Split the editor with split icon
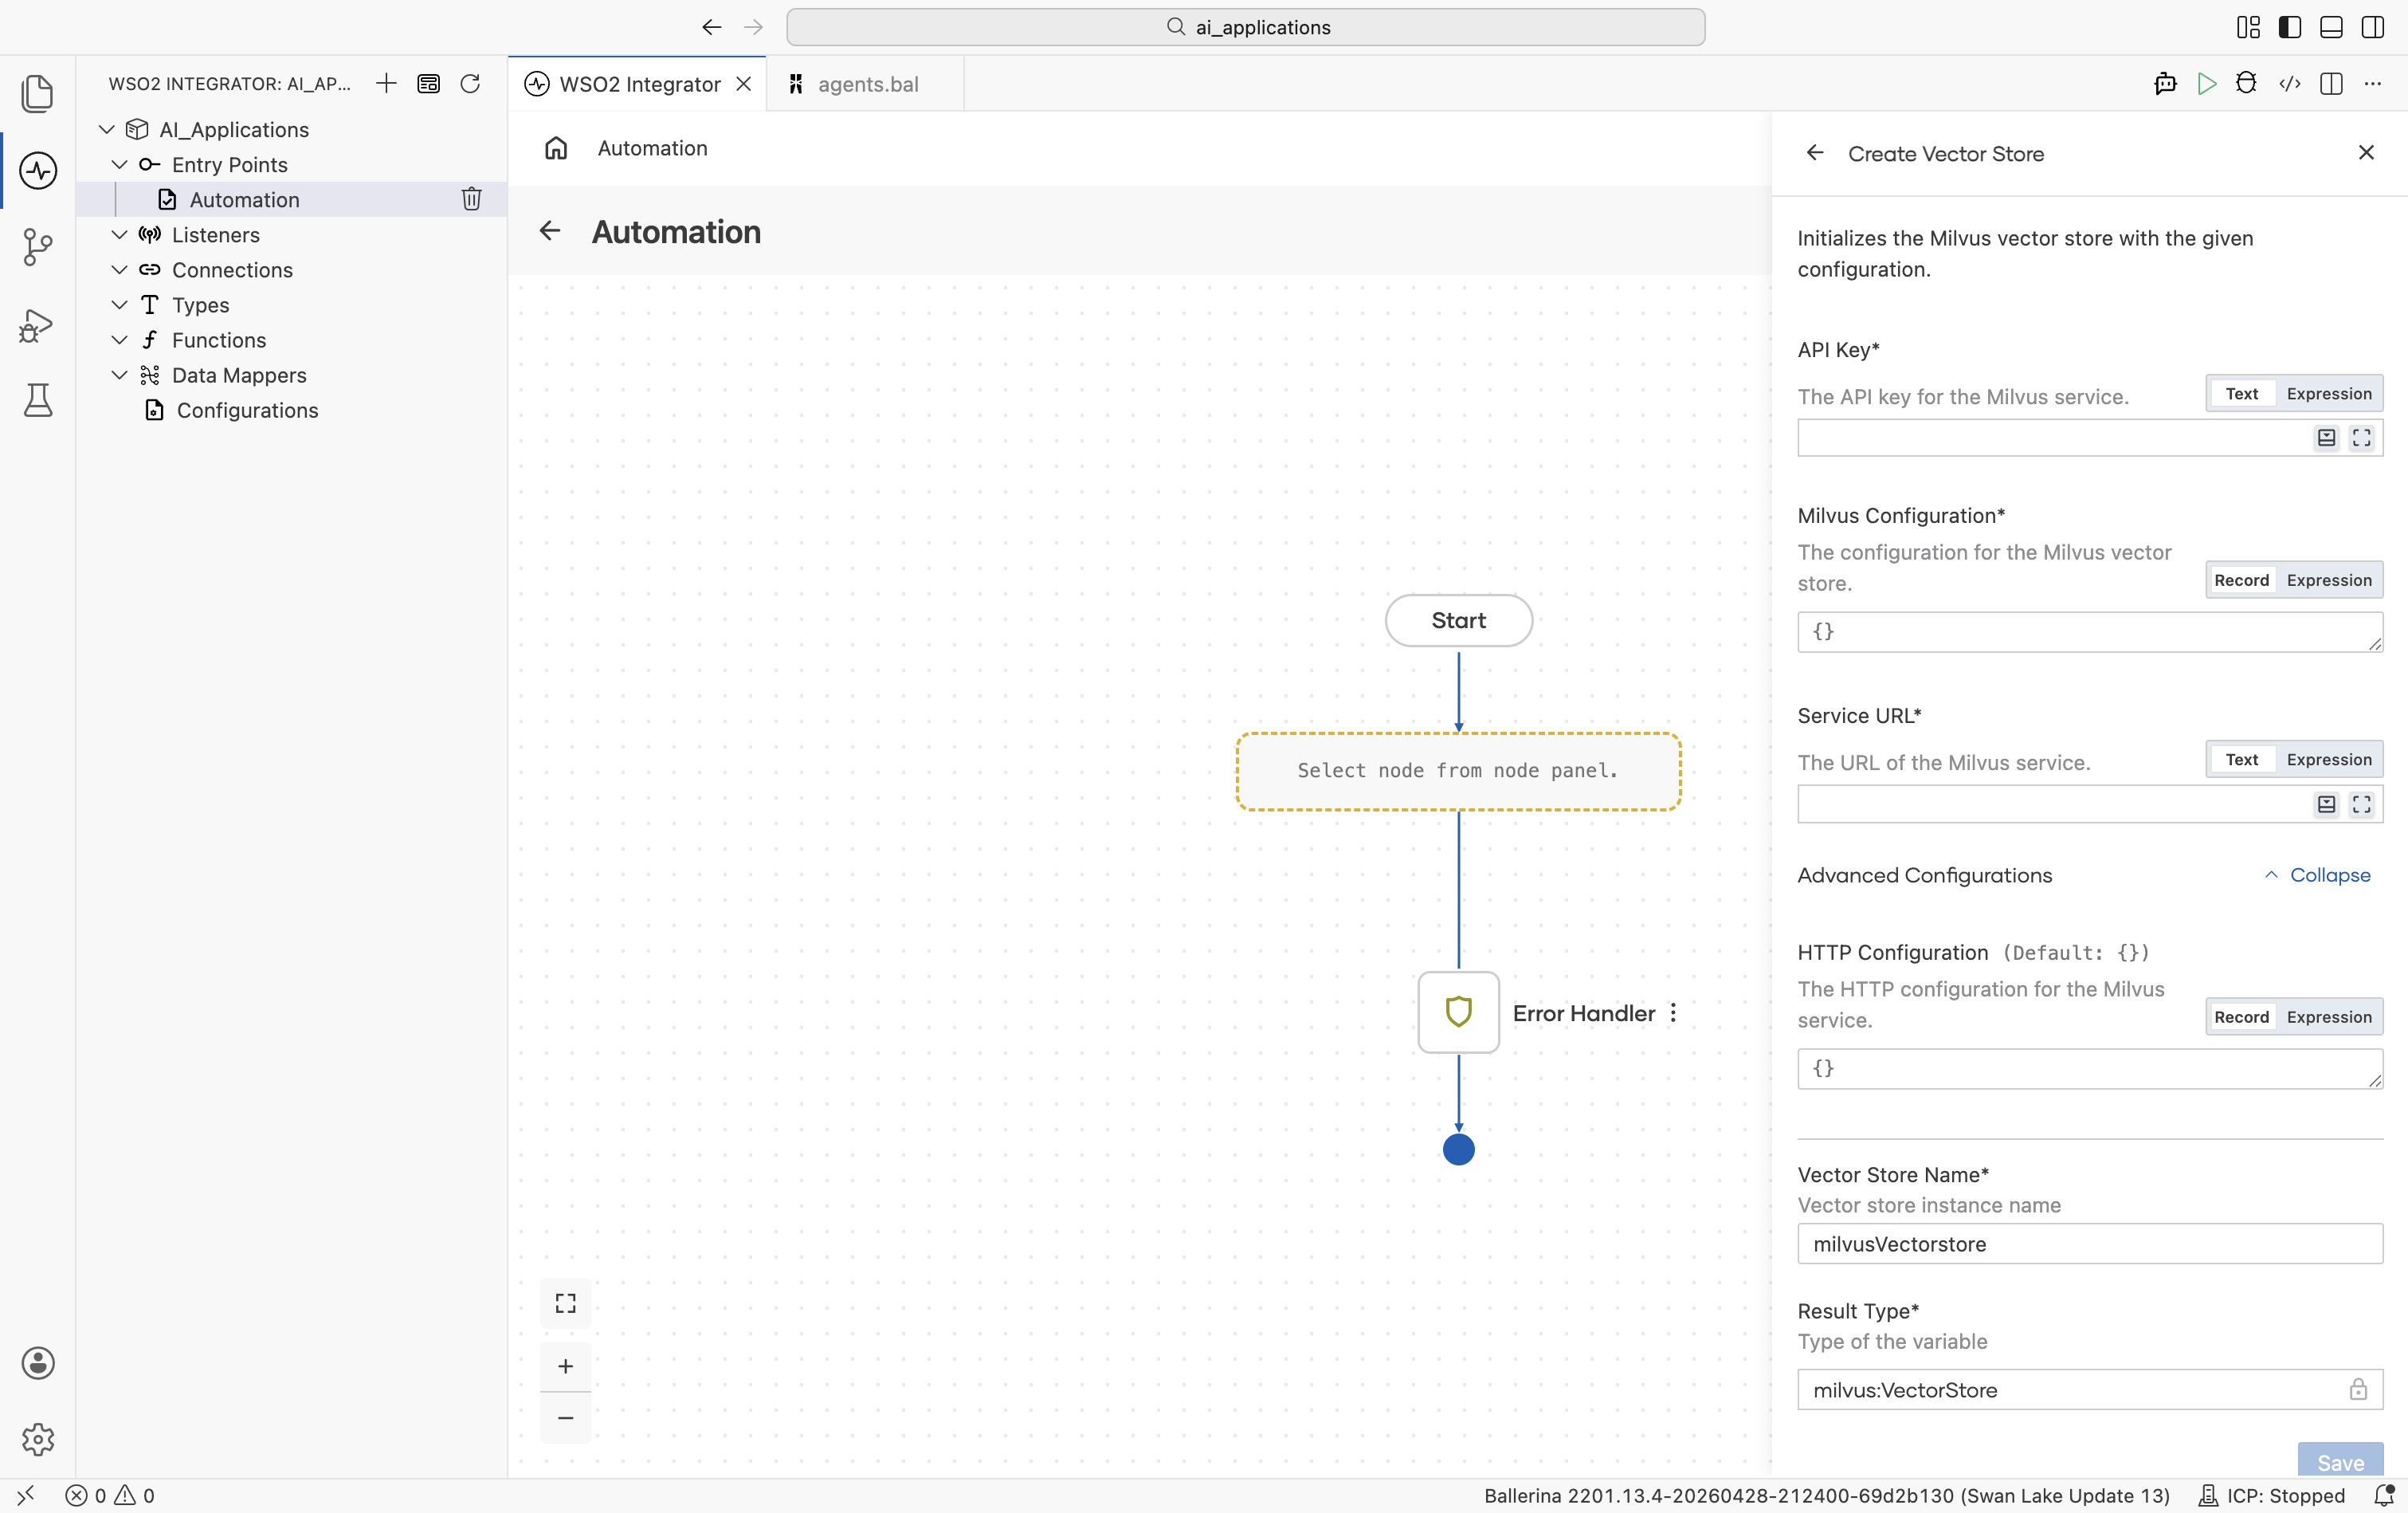The width and height of the screenshot is (2408, 1513). [2331, 83]
